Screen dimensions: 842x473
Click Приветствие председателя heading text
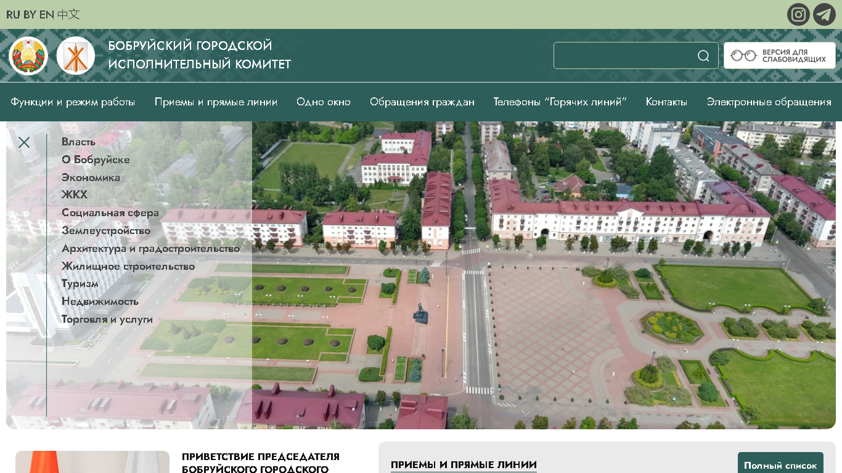click(261, 463)
